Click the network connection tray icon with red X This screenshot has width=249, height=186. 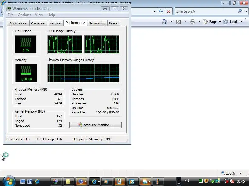(226, 181)
